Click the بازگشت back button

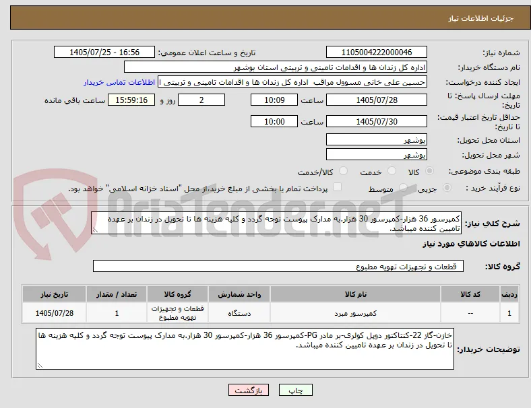[249, 390]
